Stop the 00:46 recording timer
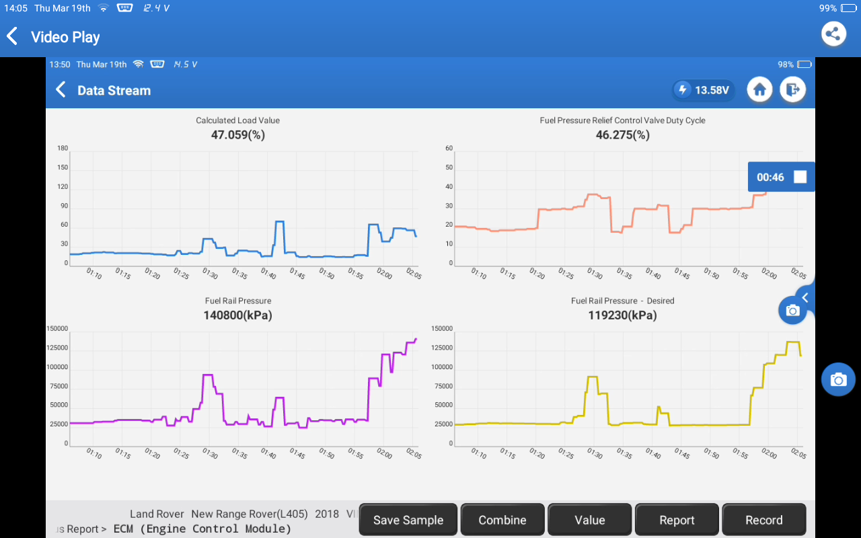The width and height of the screenshot is (861, 538). [x=800, y=177]
